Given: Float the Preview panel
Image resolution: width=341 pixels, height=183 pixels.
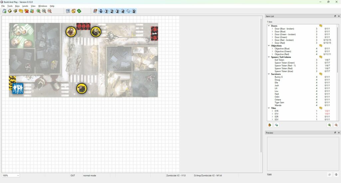Looking at the screenshot, I should click(335, 132).
